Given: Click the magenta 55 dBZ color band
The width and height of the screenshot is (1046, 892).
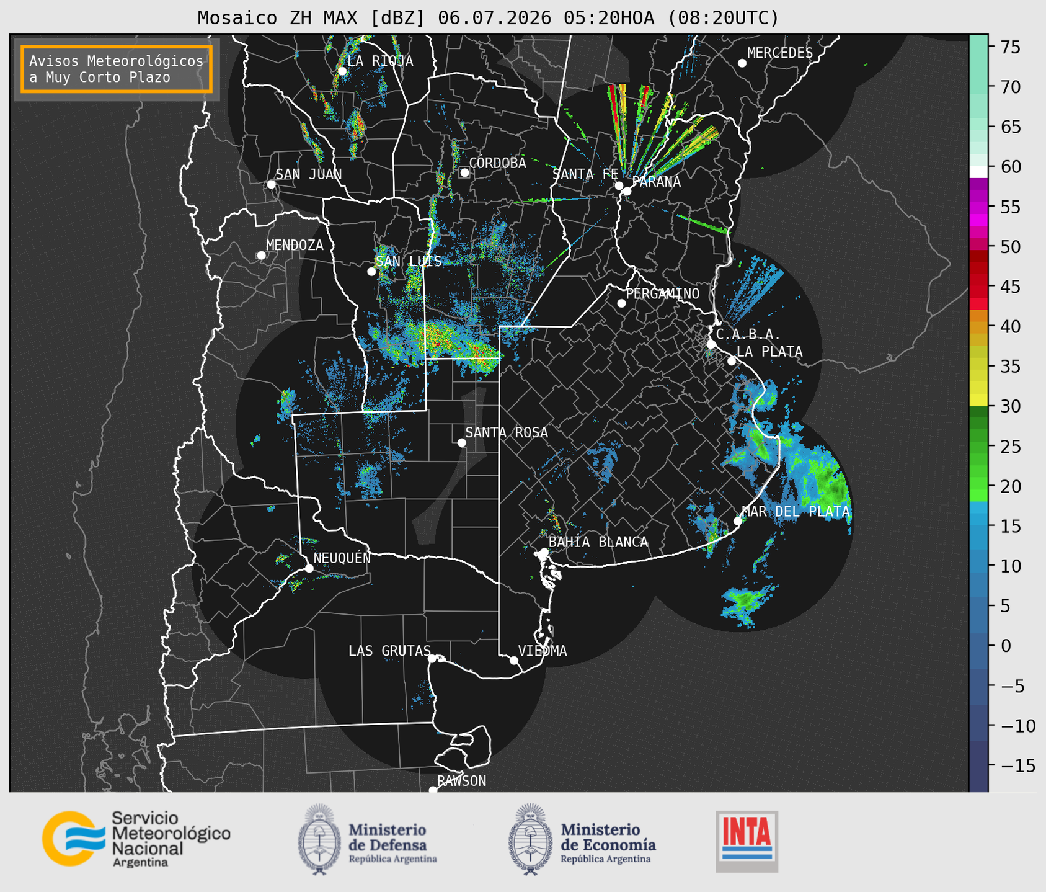Looking at the screenshot, I should click(x=978, y=208).
